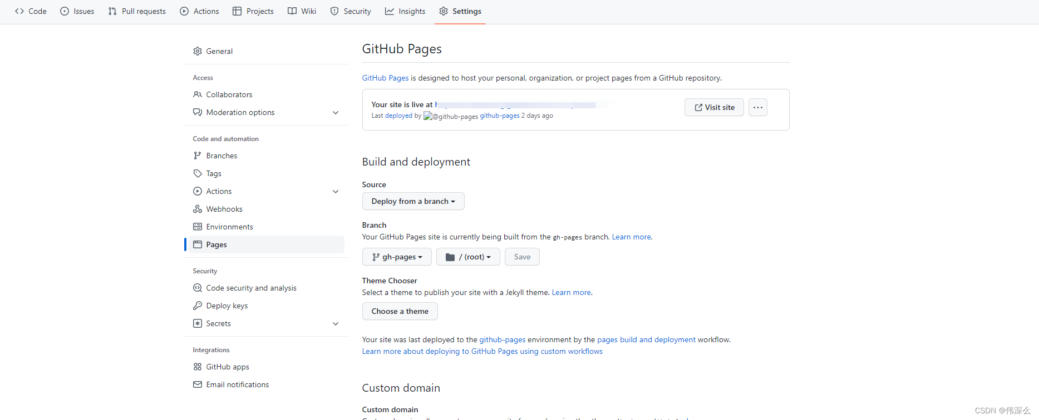
Task: Open the three-dots menu beside Visit site
Action: [757, 107]
